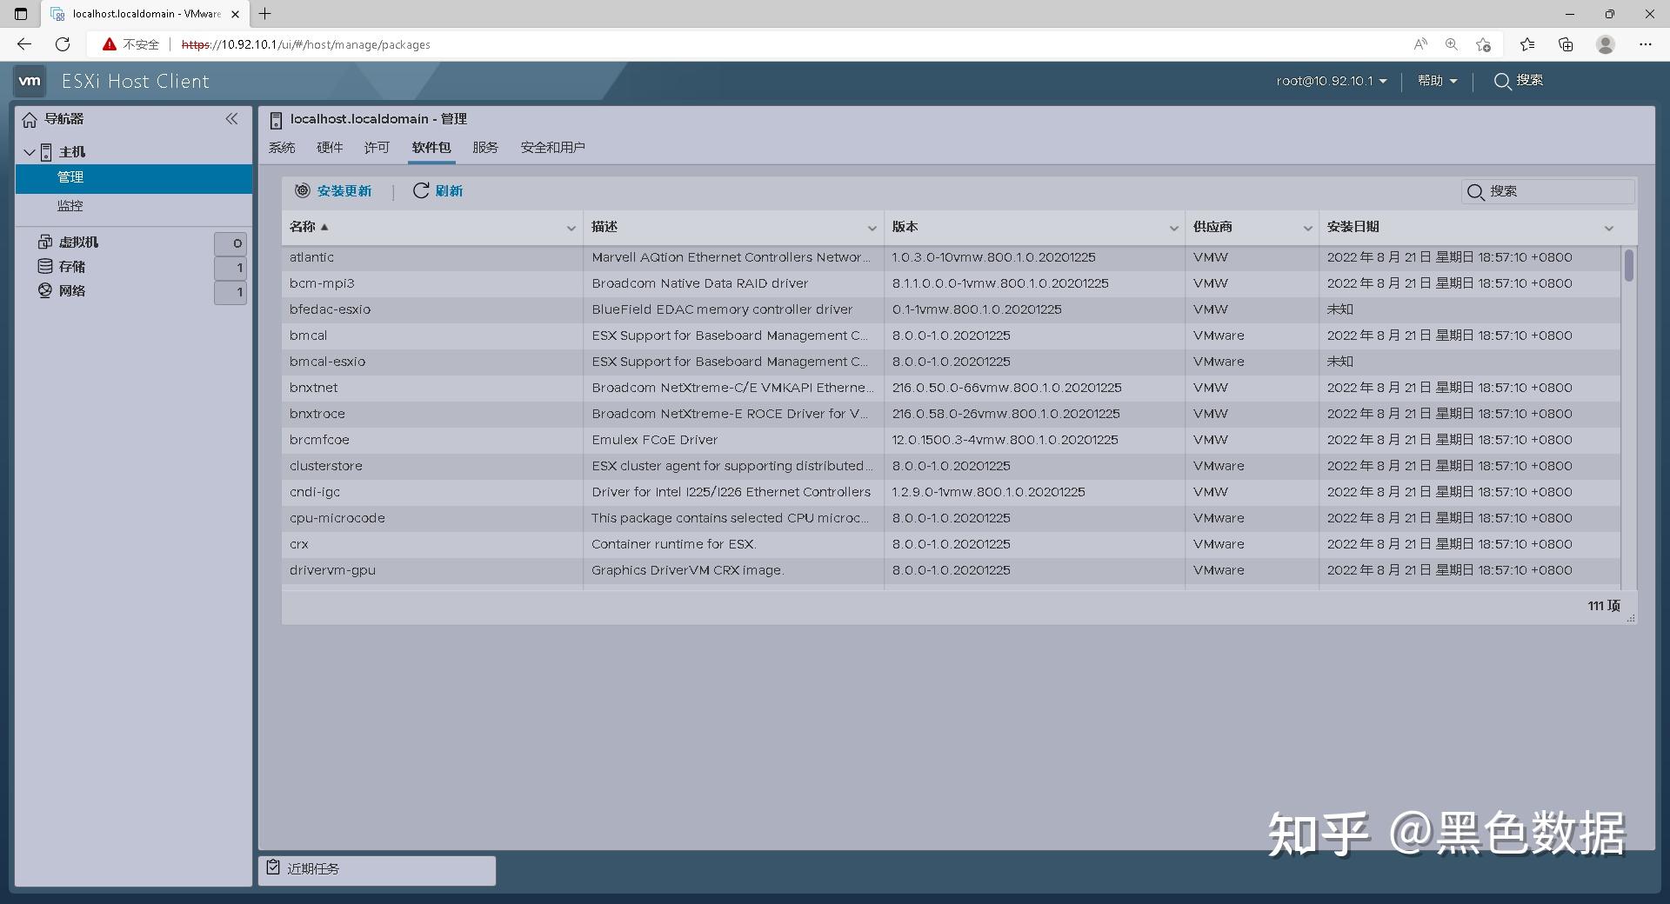The image size is (1670, 904).
Task: Open the ESXi Host Client home via vm logo
Action: [x=30, y=81]
